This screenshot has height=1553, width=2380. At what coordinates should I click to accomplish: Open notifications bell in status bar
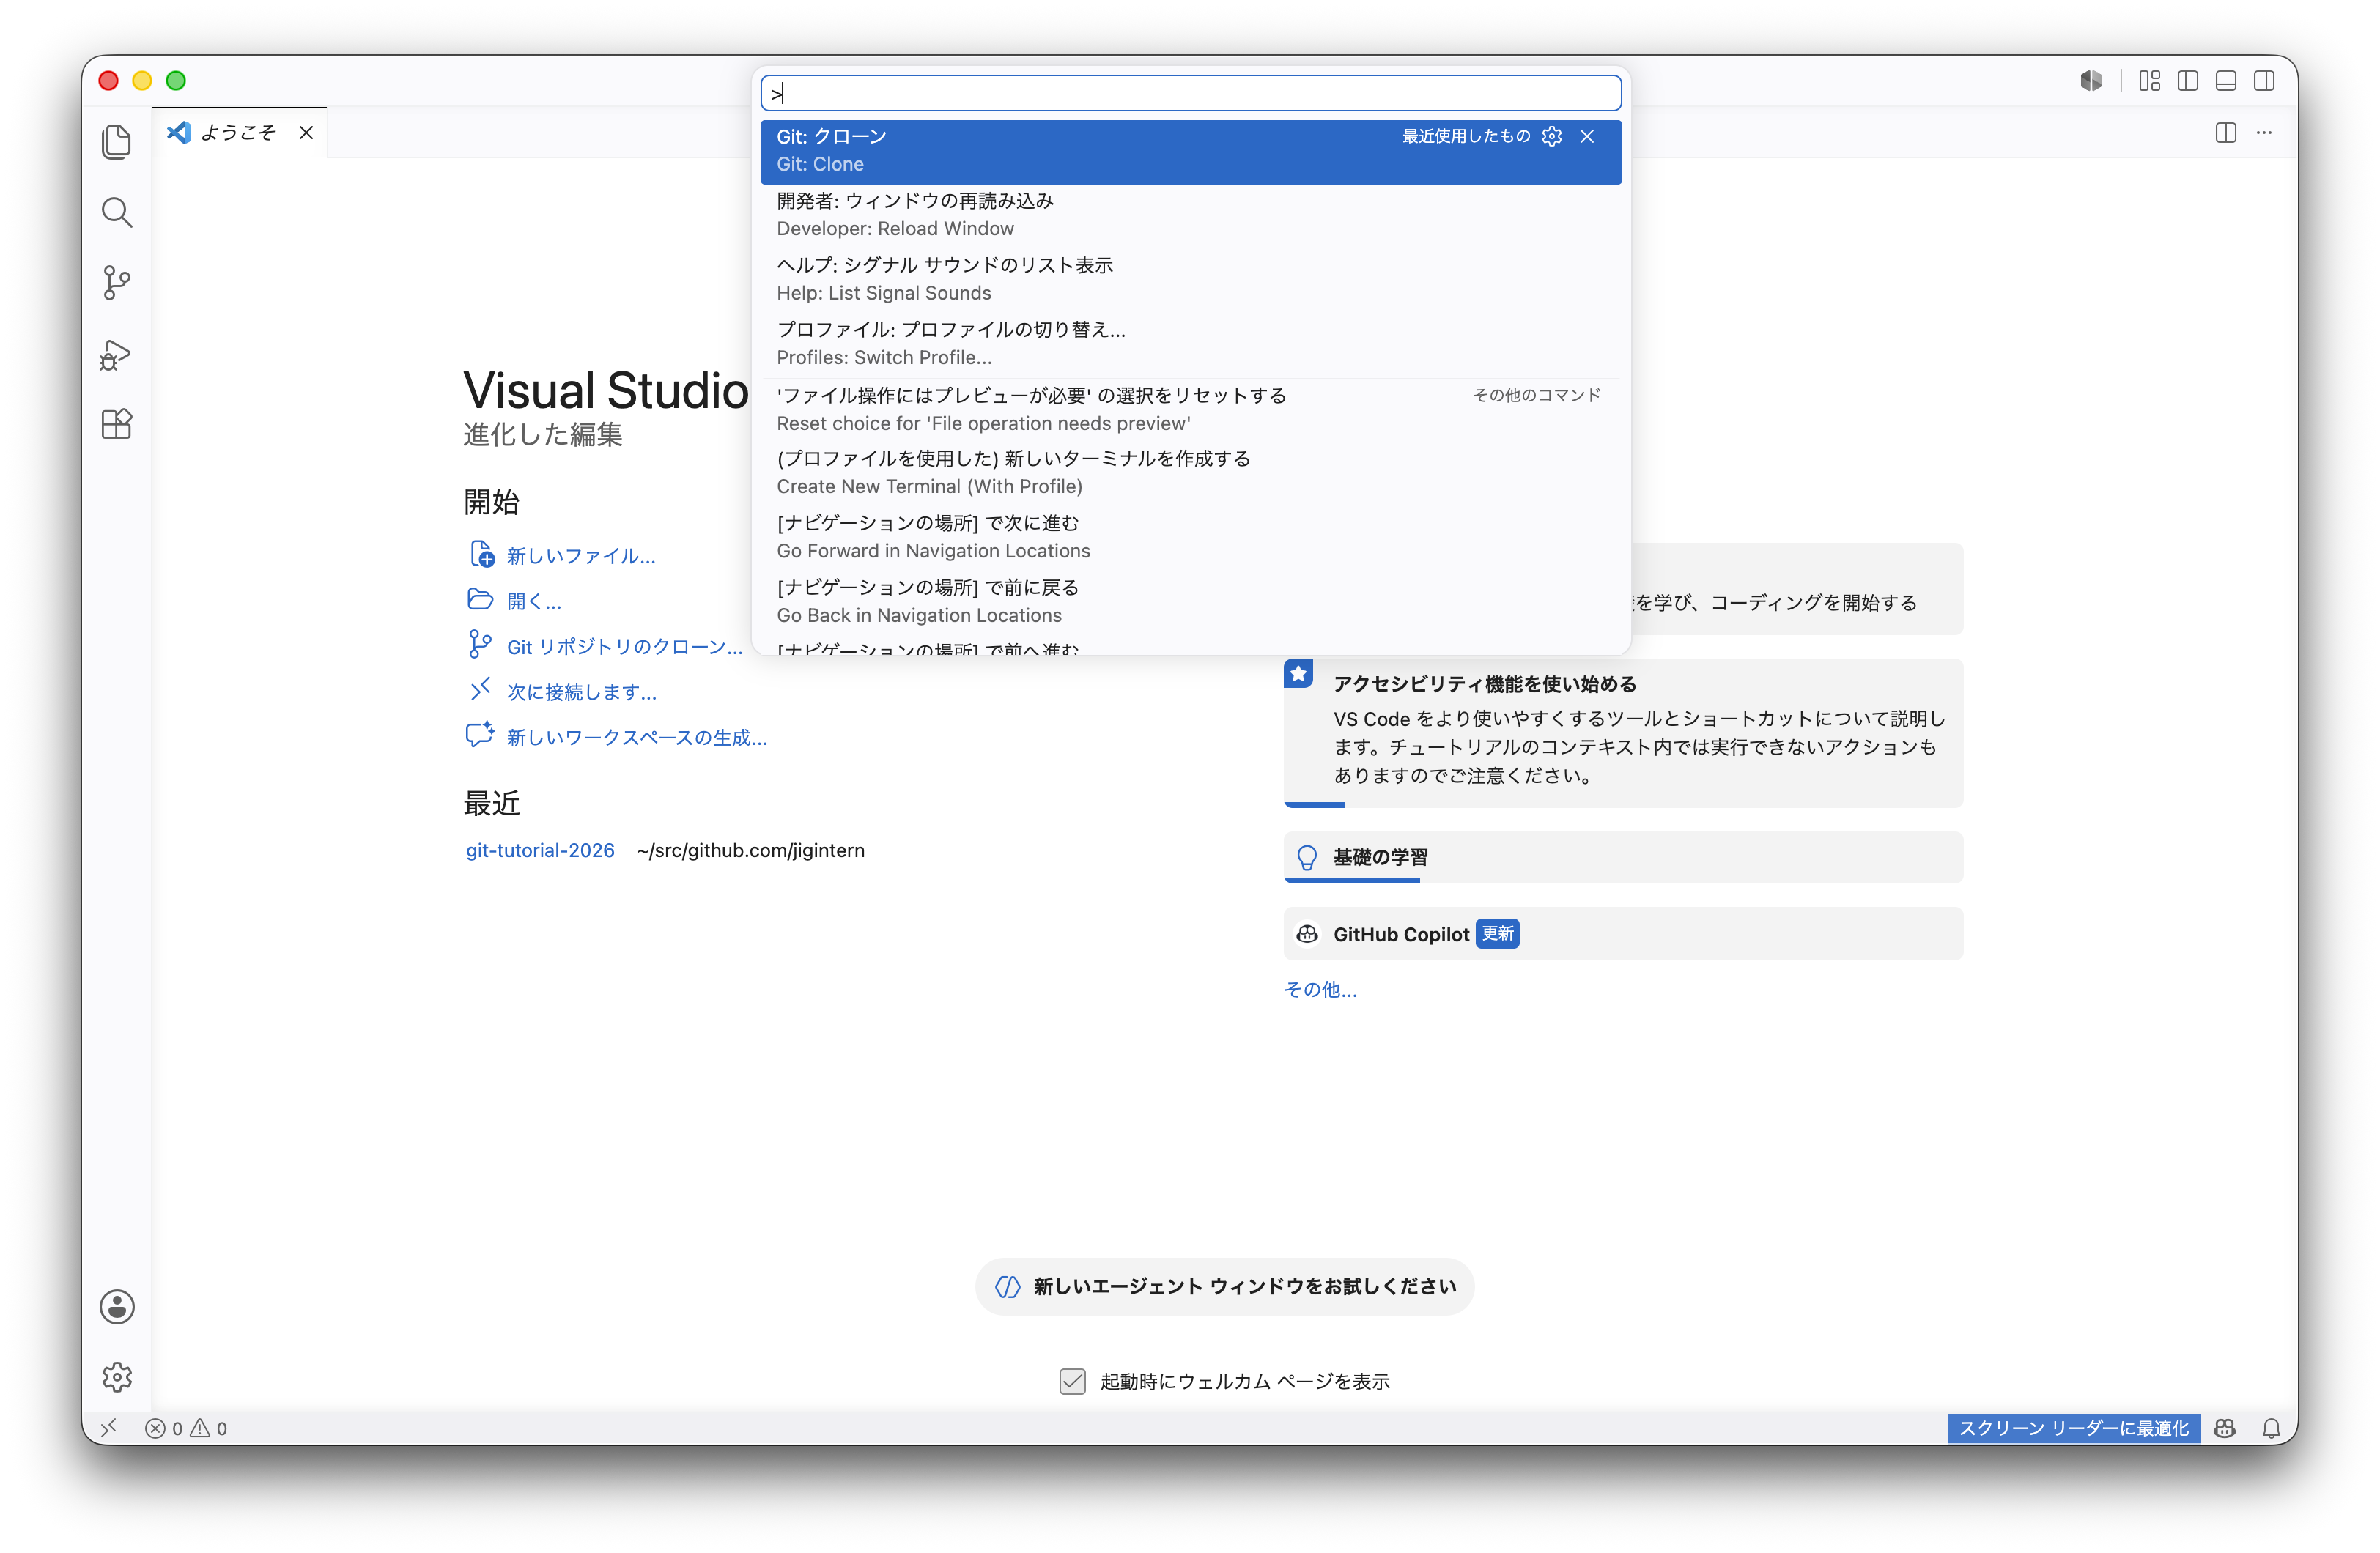tap(2272, 1428)
